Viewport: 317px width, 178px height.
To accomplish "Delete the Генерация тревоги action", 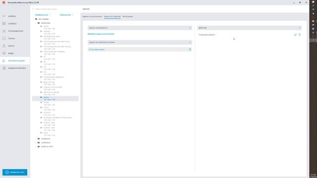I will (300, 35).
